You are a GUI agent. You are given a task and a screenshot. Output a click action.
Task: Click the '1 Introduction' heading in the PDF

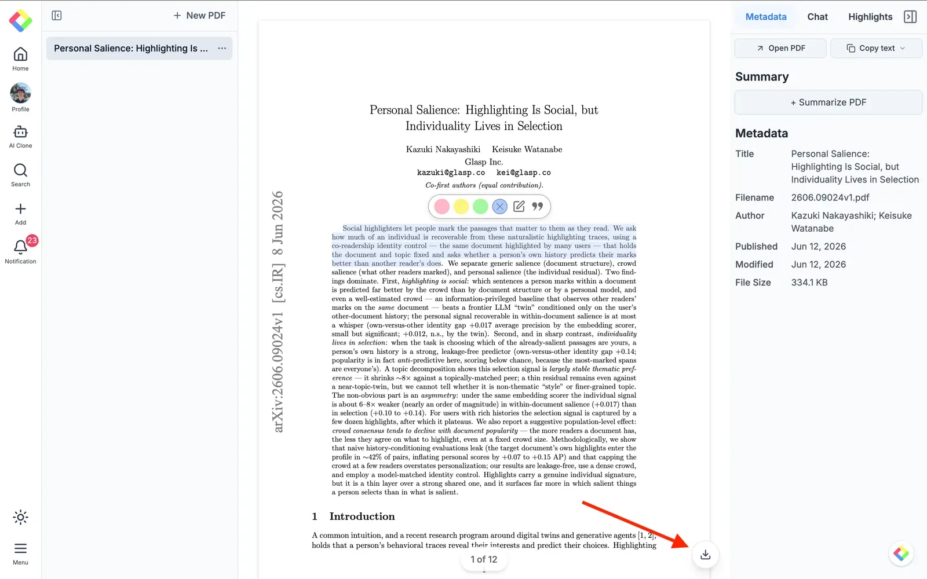tap(353, 516)
